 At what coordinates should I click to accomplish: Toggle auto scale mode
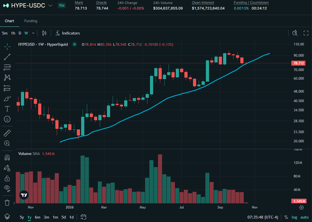coord(305,217)
